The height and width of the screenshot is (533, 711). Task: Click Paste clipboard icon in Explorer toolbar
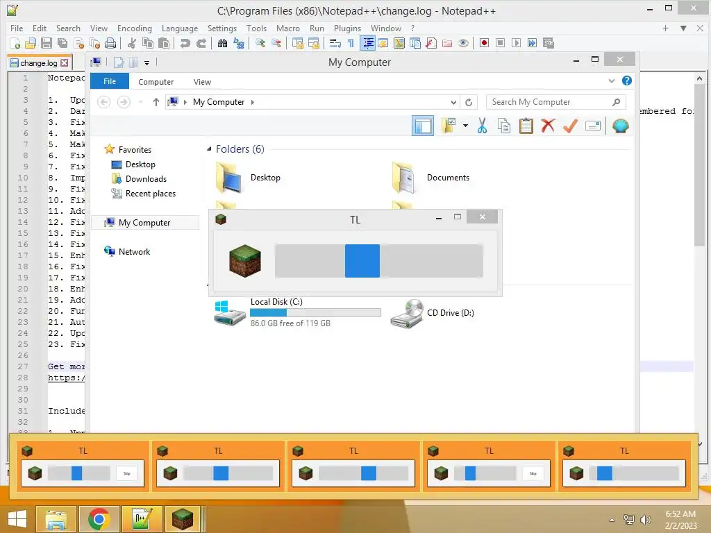coord(526,126)
